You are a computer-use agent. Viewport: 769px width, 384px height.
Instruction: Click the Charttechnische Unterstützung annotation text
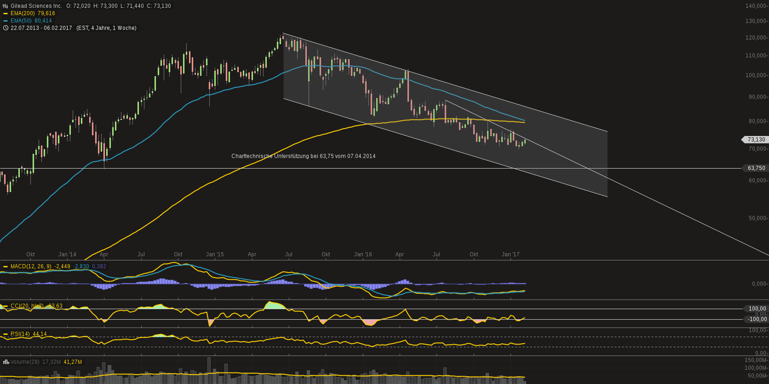304,156
